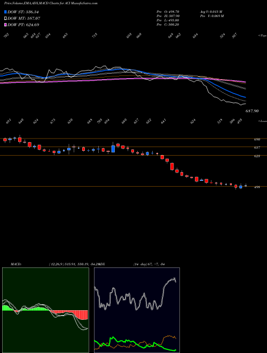The width and height of the screenshot is (267, 353).
Task: Click the '641' low value label
Action: pos(163,121)
